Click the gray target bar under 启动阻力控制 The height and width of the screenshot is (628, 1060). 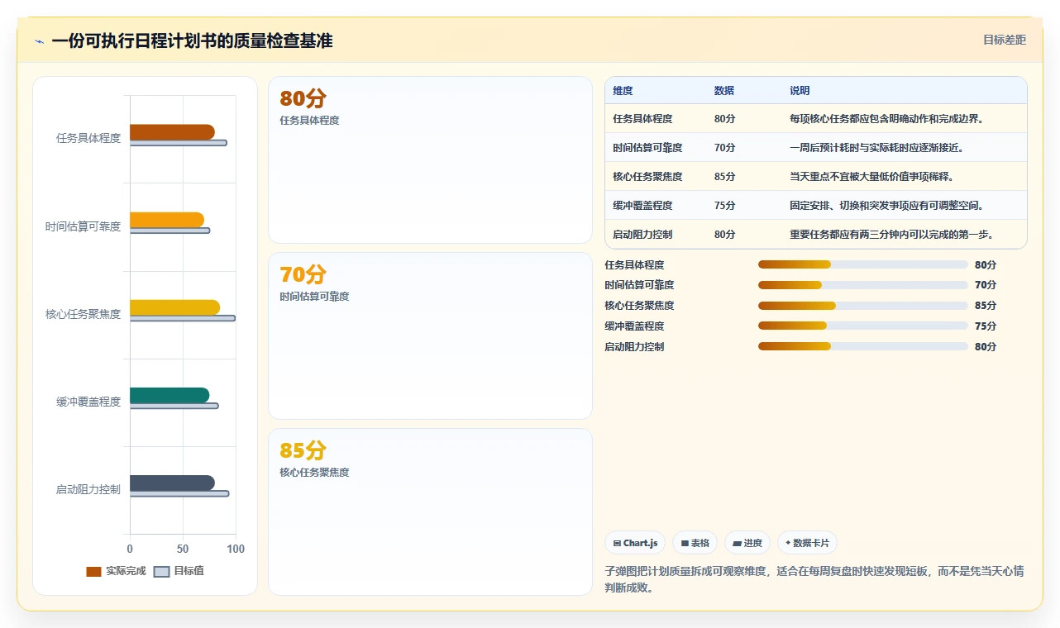(x=179, y=493)
